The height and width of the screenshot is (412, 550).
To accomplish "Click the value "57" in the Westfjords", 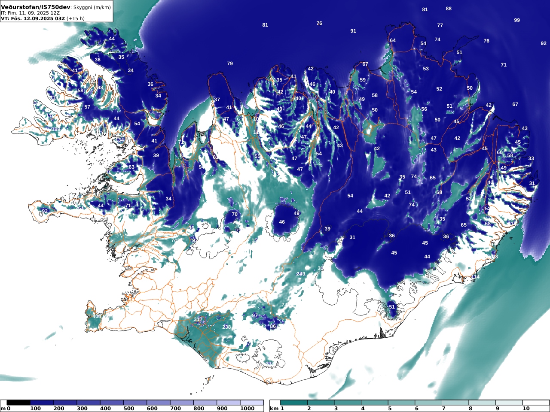I will pyautogui.click(x=87, y=107).
